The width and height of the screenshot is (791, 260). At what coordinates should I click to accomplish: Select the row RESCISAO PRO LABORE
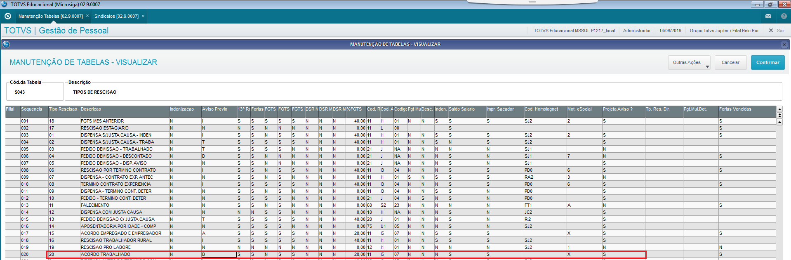(391, 247)
